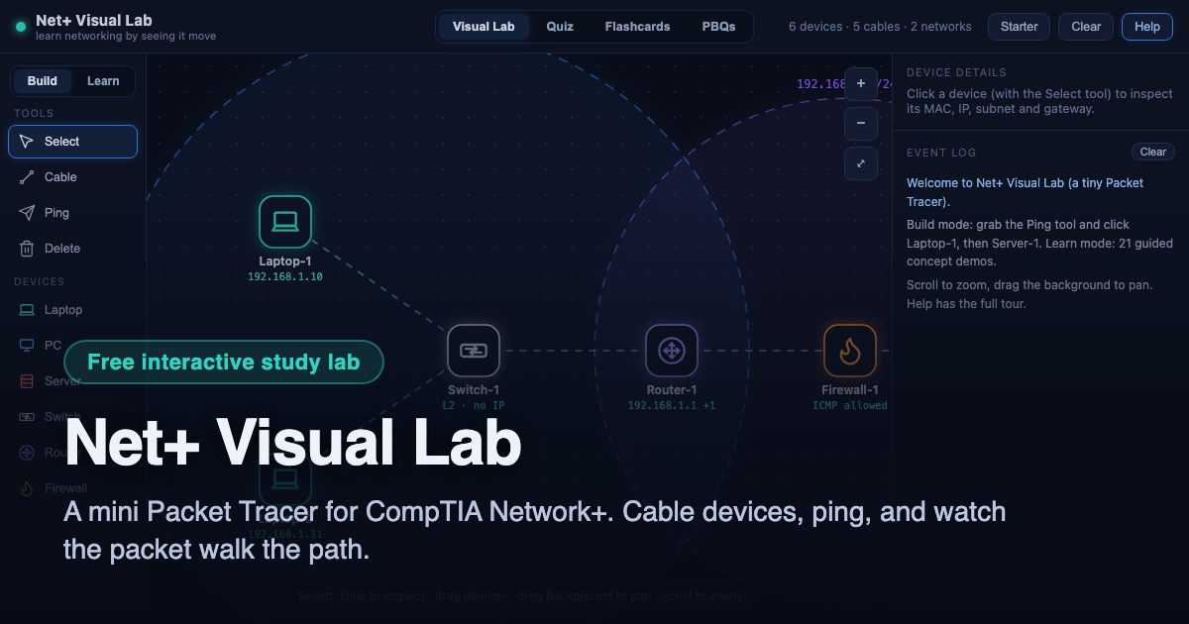Image resolution: width=1189 pixels, height=624 pixels.
Task: Open the PBQs tab
Action: [x=719, y=27]
